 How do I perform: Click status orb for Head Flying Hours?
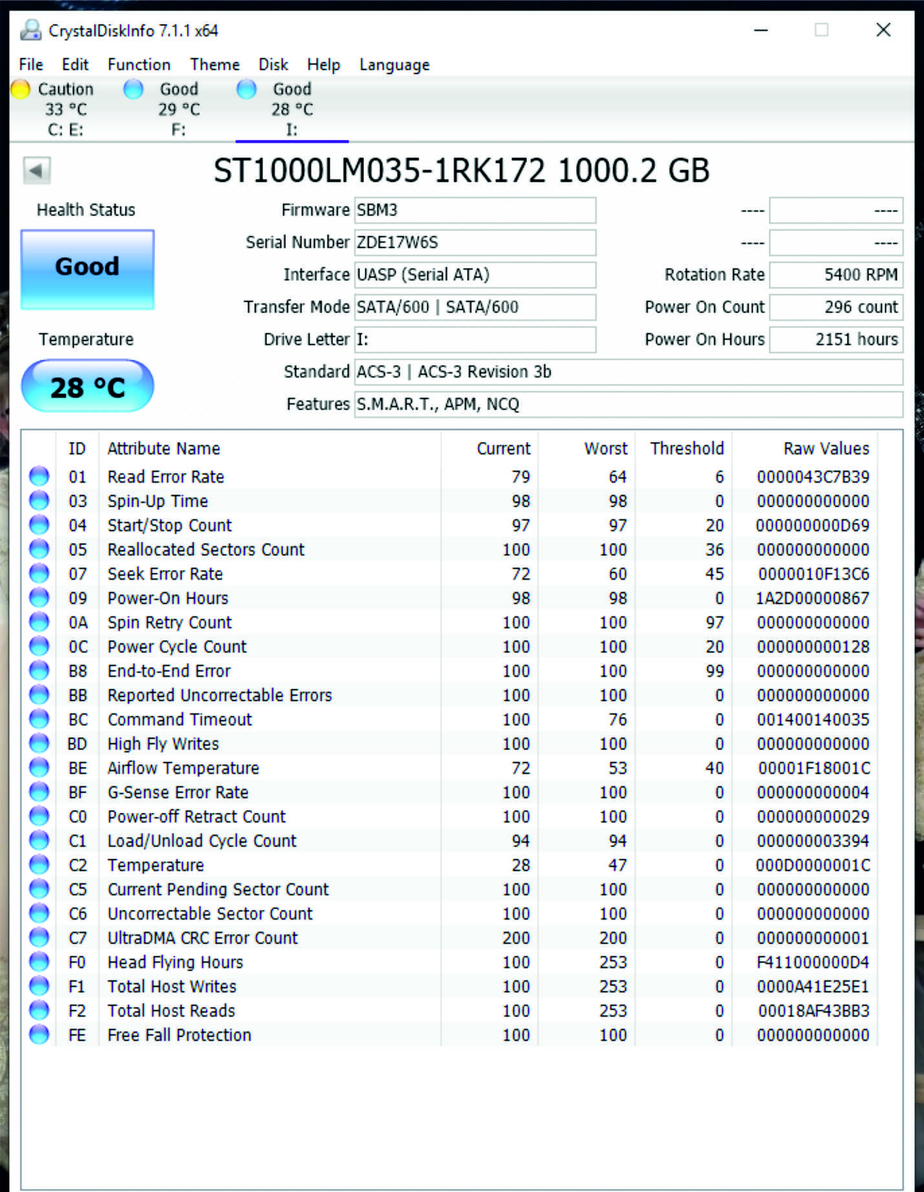pos(39,962)
